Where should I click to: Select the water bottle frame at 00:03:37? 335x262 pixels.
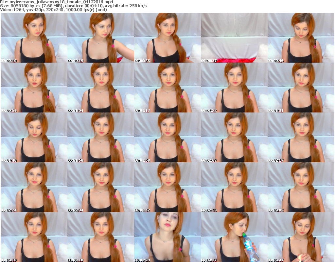coord(234,237)
